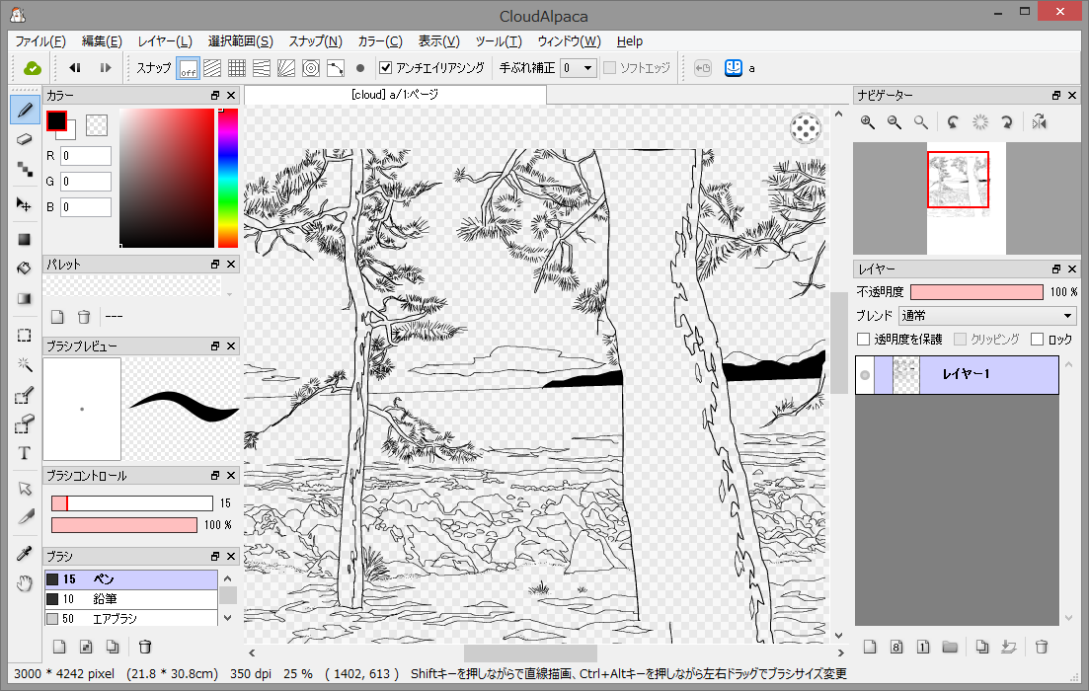Delete layer with Layers panel trash icon

pos(1041,647)
